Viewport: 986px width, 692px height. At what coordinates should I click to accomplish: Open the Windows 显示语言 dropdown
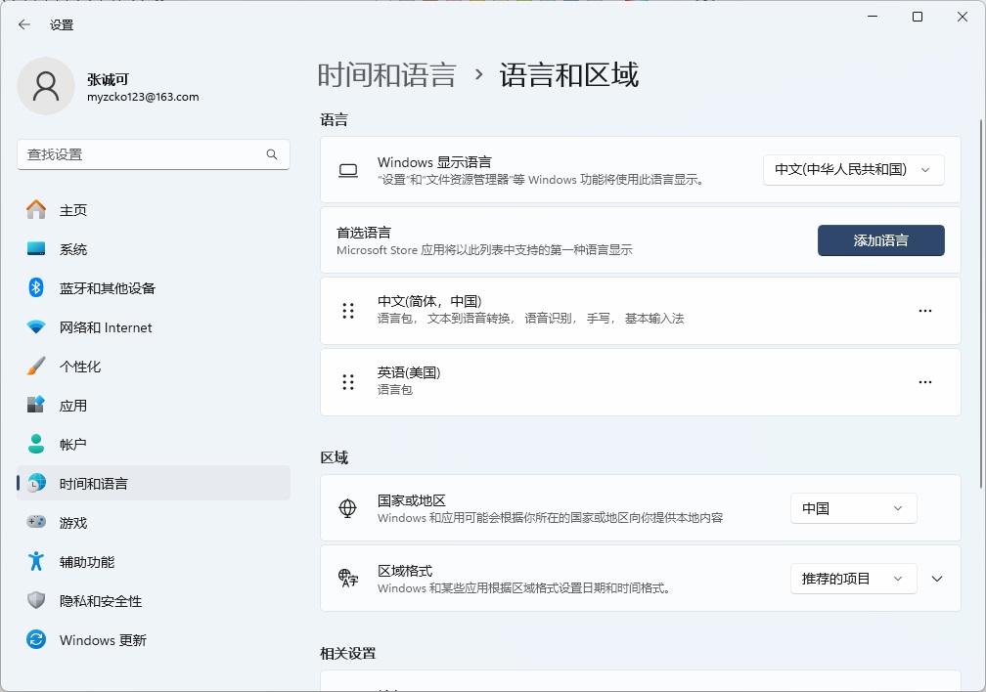(x=853, y=170)
